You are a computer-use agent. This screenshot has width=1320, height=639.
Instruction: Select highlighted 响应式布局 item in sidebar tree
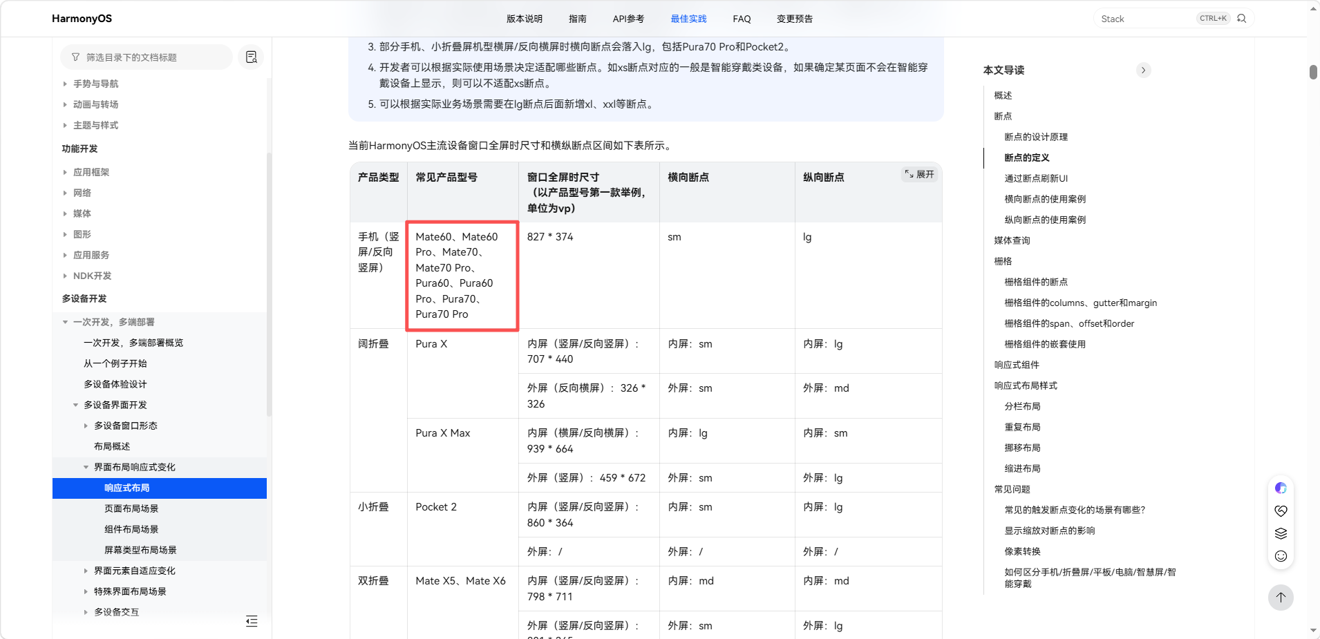[160, 488]
